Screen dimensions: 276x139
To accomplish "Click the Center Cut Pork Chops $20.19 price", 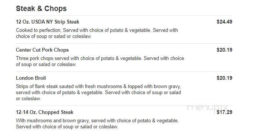I will (224, 50).
